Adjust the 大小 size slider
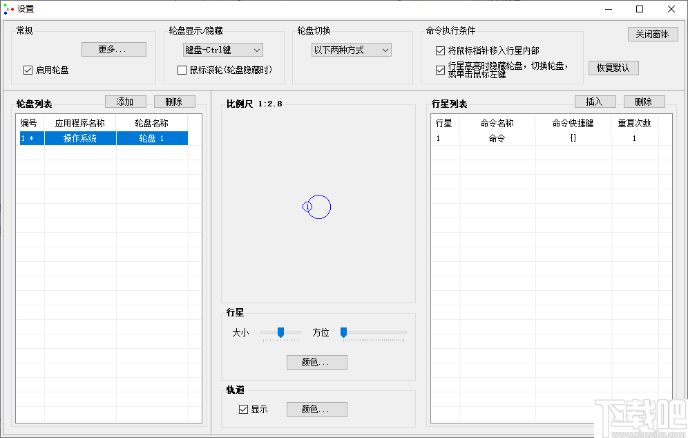Viewport: 688px width, 438px height. point(280,332)
